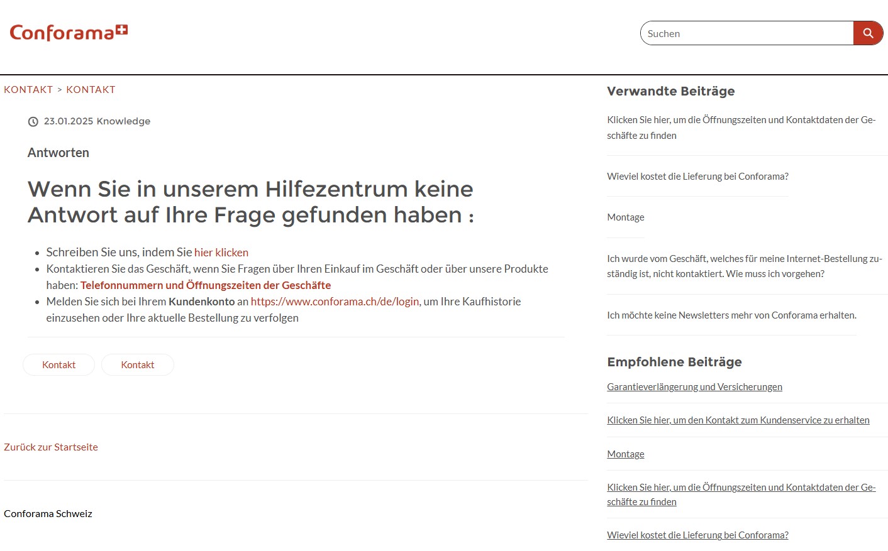The width and height of the screenshot is (888, 551).
Task: Follow the 'hier klicken' link
Action: click(221, 253)
